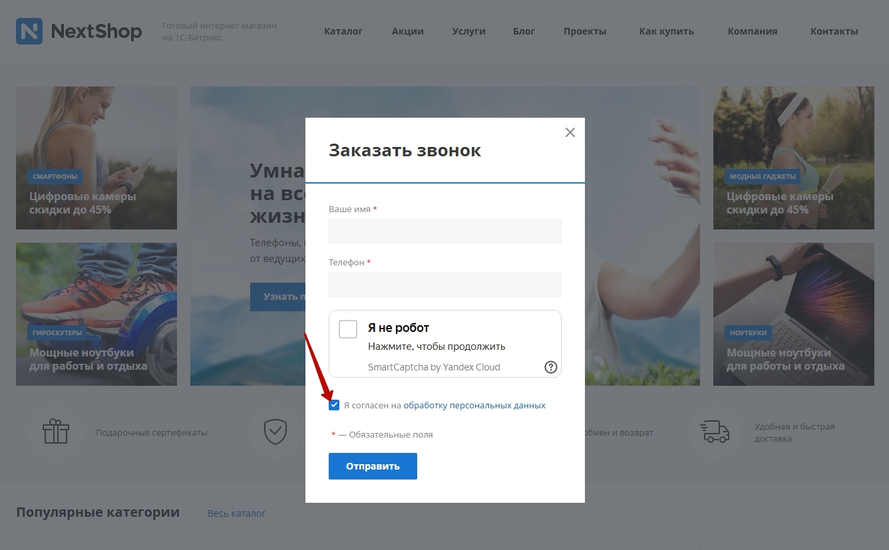Open the Каталог menu item
Viewport: 889px width, 550px height.
click(x=343, y=31)
